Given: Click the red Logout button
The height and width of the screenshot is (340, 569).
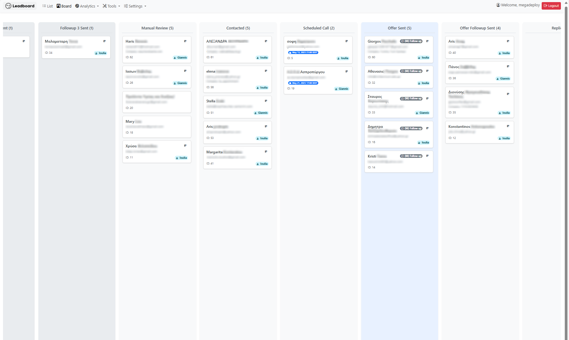Looking at the screenshot, I should (x=551, y=6).
